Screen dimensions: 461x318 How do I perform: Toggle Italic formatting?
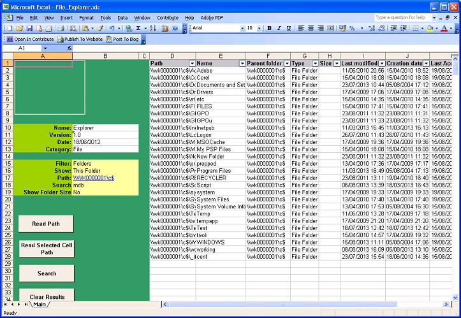pyautogui.click(x=279, y=29)
